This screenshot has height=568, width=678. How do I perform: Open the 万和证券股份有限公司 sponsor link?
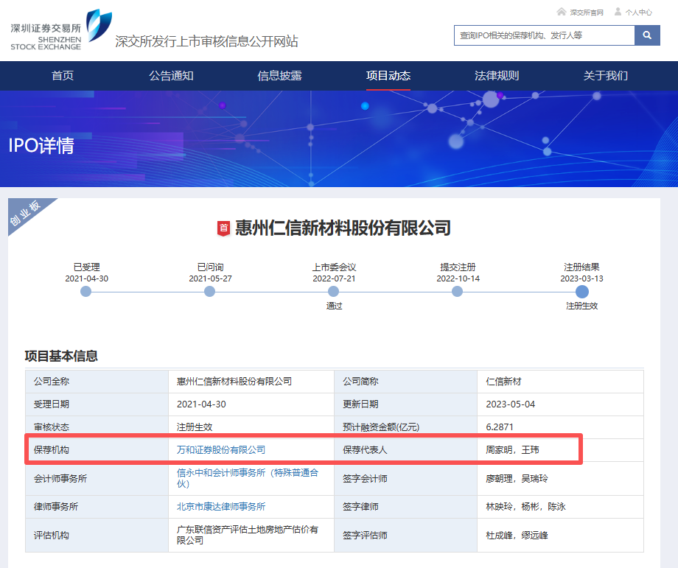(221, 449)
